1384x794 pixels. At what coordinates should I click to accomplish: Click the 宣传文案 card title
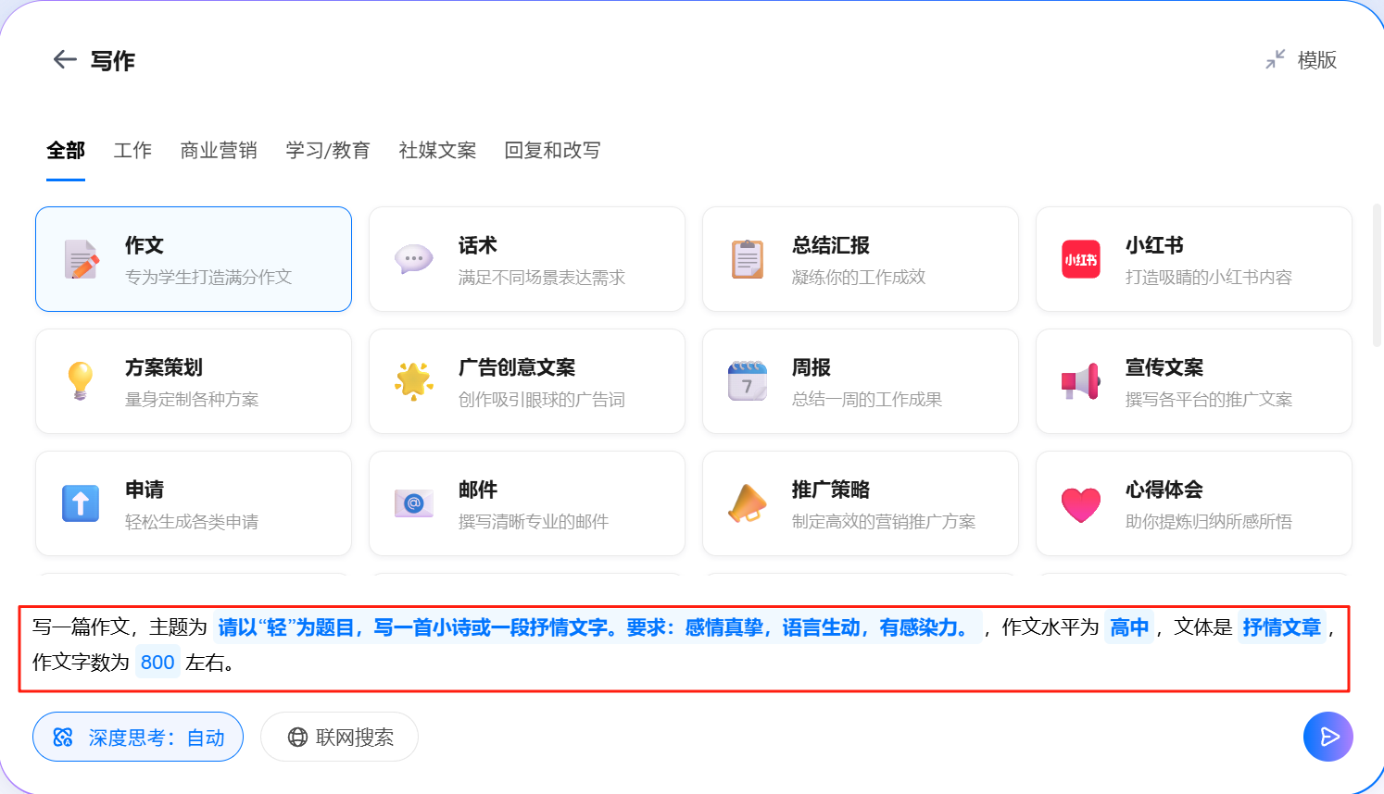(x=1164, y=367)
